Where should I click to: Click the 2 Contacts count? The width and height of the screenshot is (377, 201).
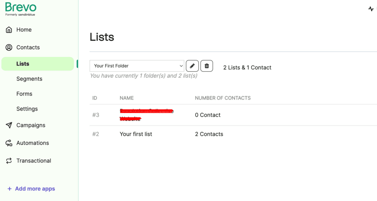pos(209,134)
